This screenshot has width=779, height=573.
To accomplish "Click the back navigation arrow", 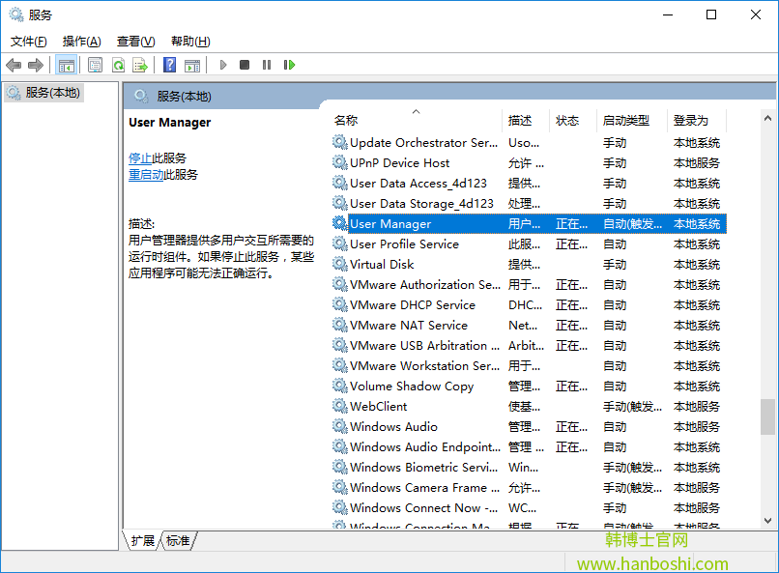I will pos(14,65).
